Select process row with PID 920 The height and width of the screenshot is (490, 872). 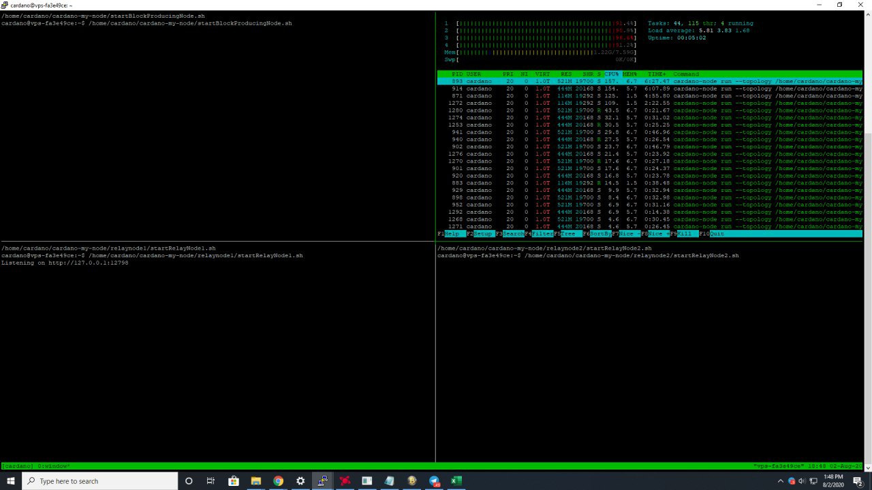[650, 176]
